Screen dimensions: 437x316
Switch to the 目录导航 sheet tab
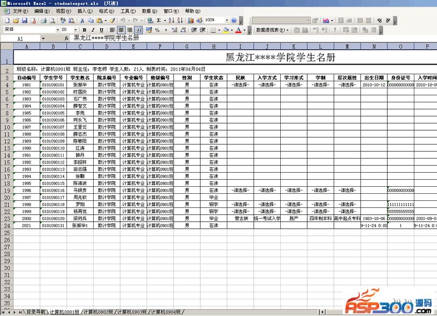click(36, 312)
